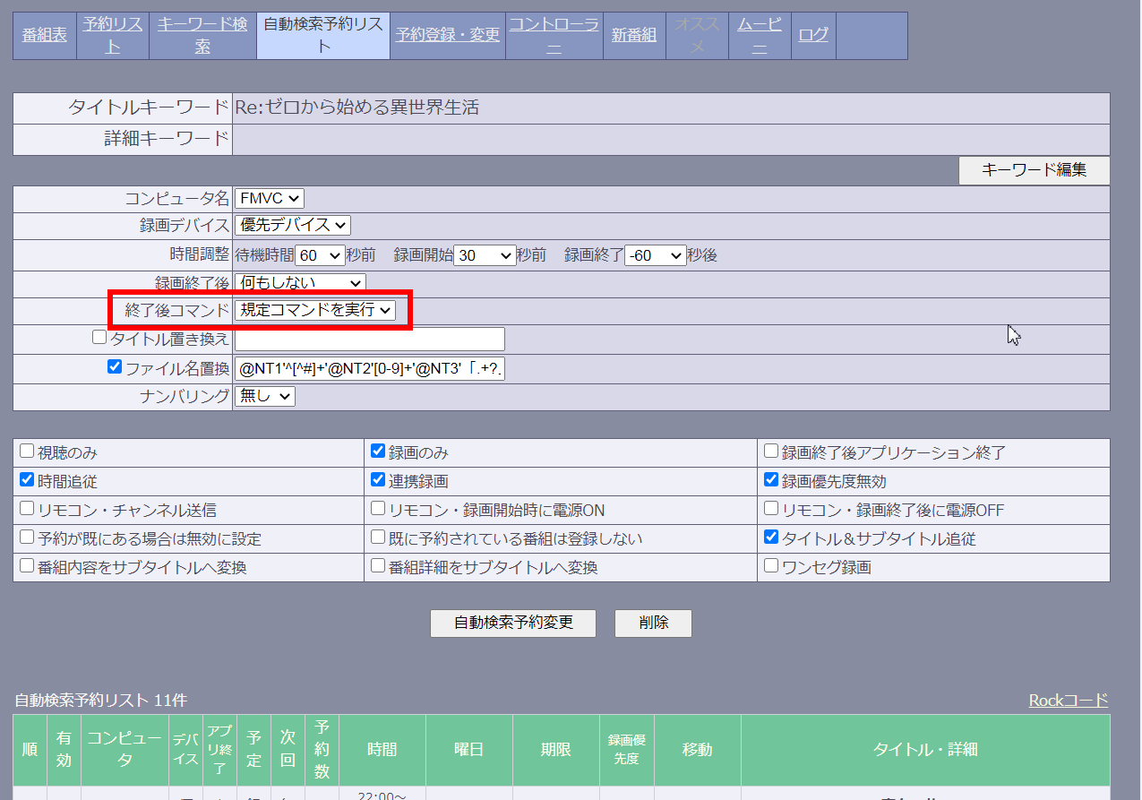Open the ログ tab

coord(813,36)
